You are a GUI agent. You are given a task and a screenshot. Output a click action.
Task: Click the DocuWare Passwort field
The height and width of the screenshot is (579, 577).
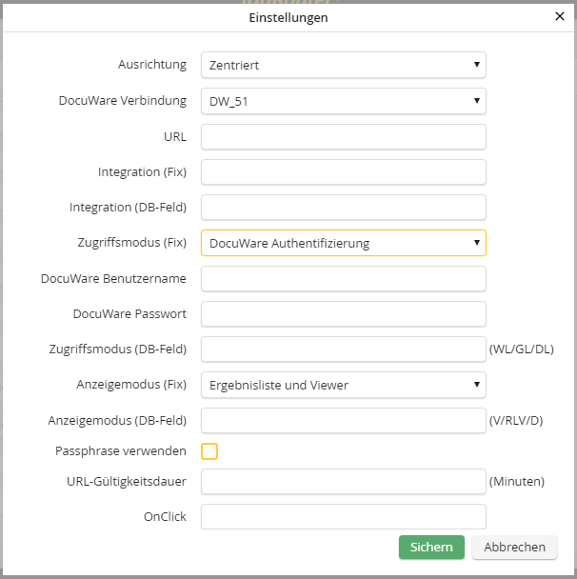tap(343, 313)
